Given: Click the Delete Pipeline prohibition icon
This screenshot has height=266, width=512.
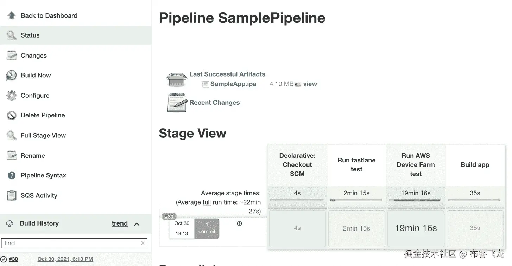Looking at the screenshot, I should pos(12,115).
